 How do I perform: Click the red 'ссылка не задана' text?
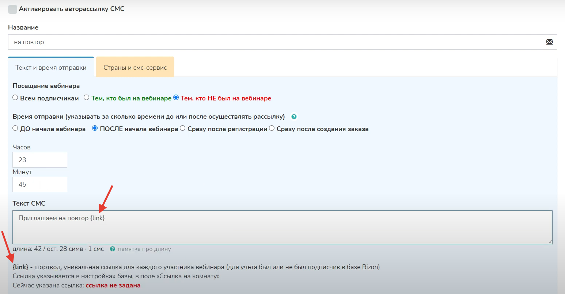coord(113,286)
